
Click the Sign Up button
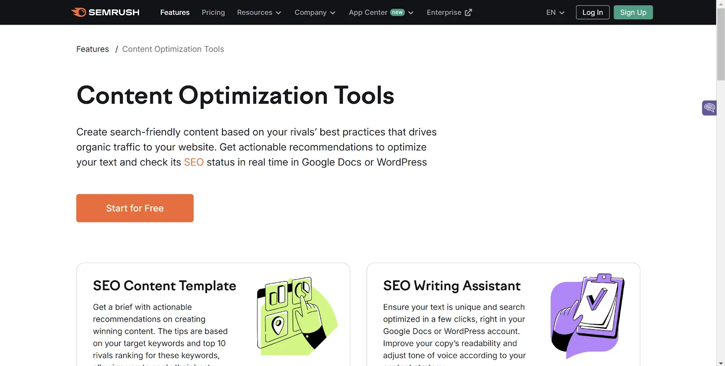click(633, 12)
